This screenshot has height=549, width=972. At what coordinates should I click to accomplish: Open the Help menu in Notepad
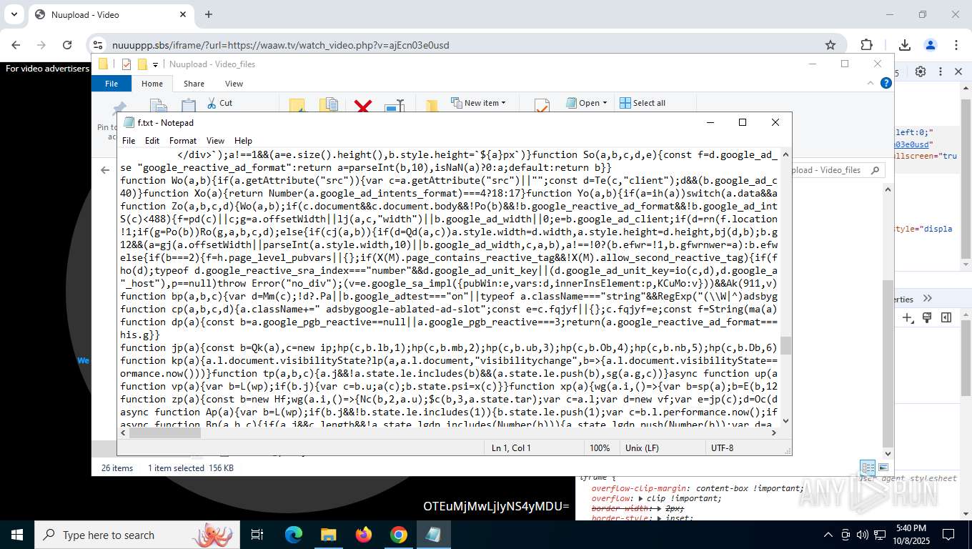(x=243, y=141)
